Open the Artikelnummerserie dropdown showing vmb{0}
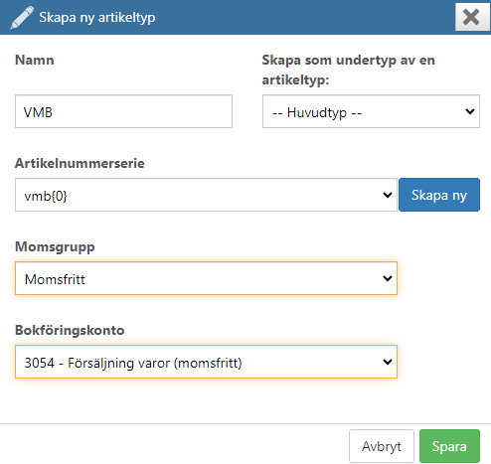Image resolution: width=491 pixels, height=464 pixels. coord(206,195)
